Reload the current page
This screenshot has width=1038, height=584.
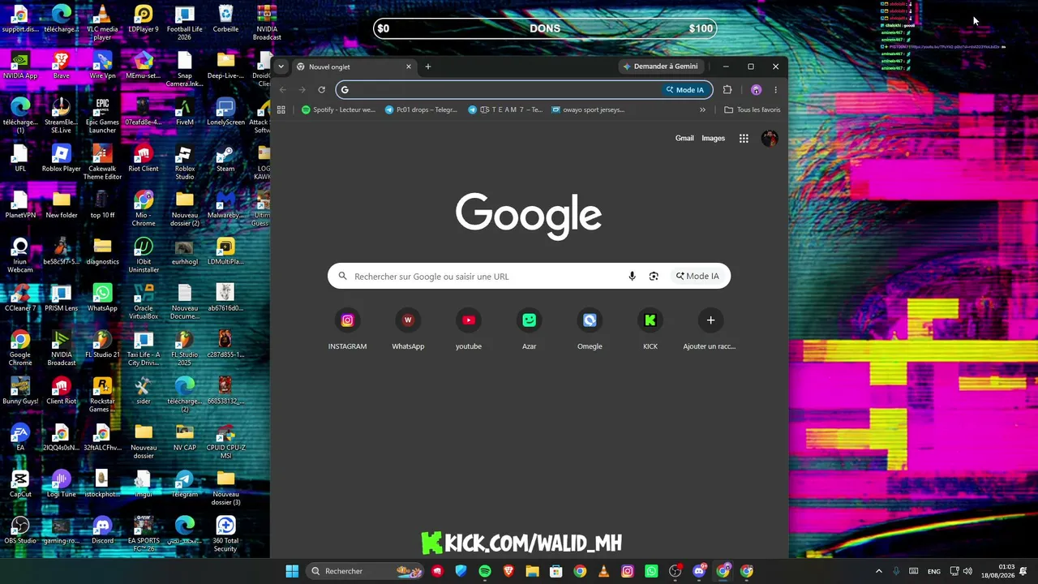322,90
